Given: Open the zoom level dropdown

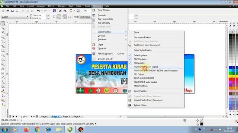Looking at the screenshot, I should [87, 11].
